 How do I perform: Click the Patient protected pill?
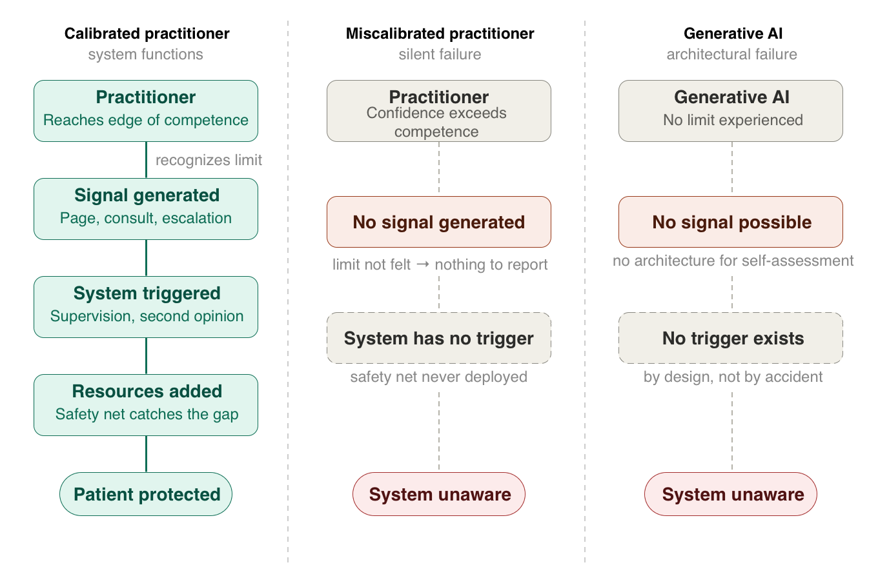(x=146, y=494)
